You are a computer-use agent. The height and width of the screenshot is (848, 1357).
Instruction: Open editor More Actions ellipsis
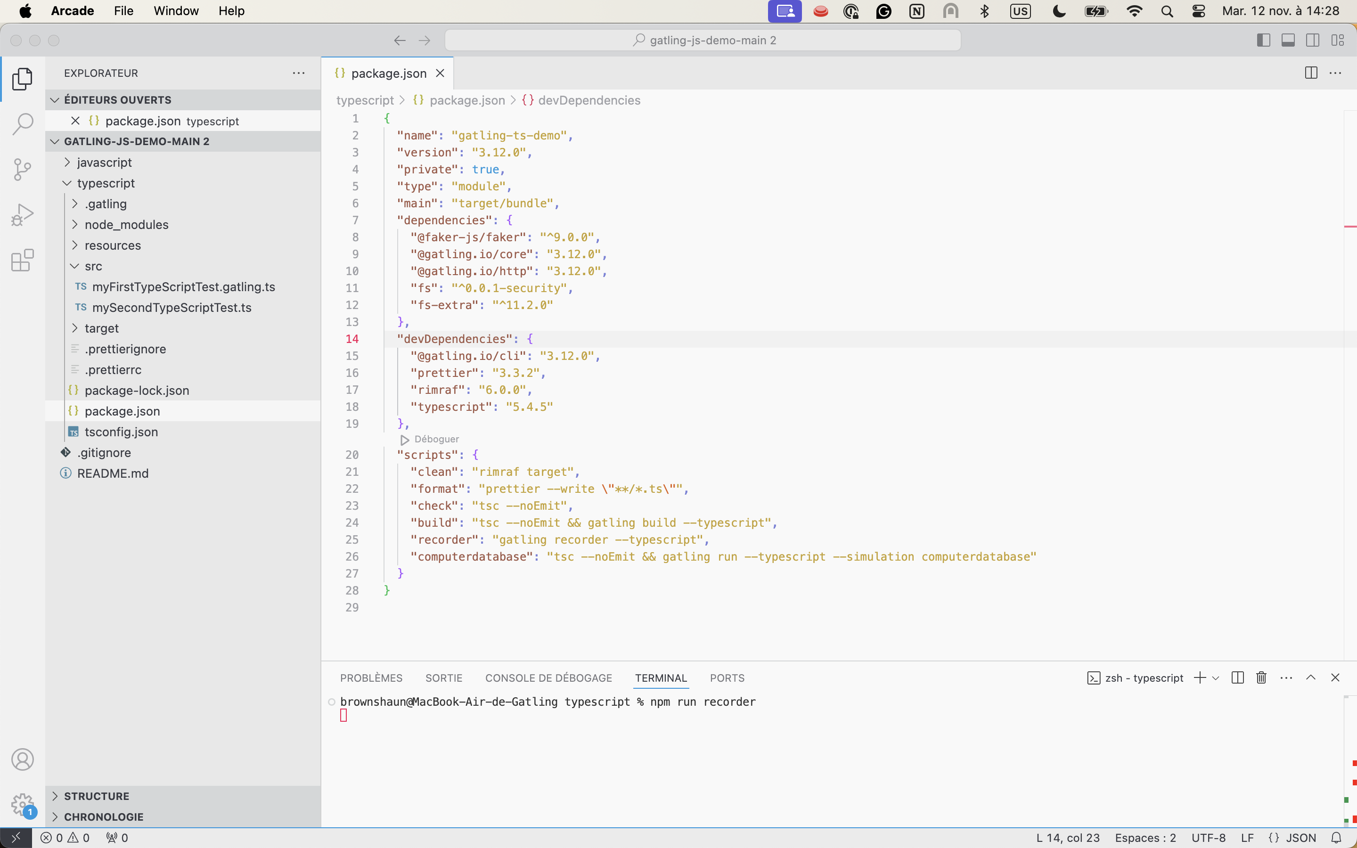(1336, 73)
